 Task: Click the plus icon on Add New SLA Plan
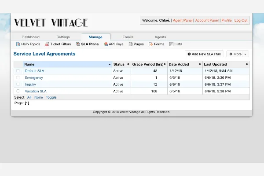click(189, 54)
